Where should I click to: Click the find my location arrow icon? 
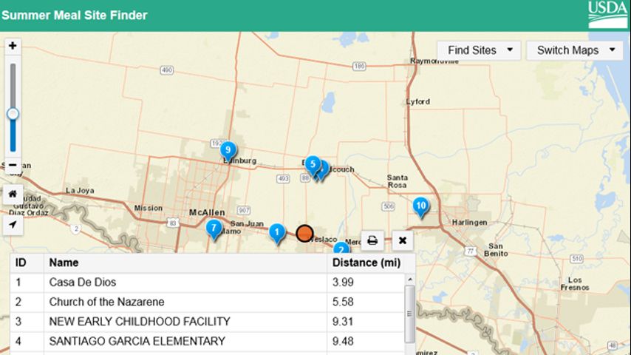(x=13, y=226)
